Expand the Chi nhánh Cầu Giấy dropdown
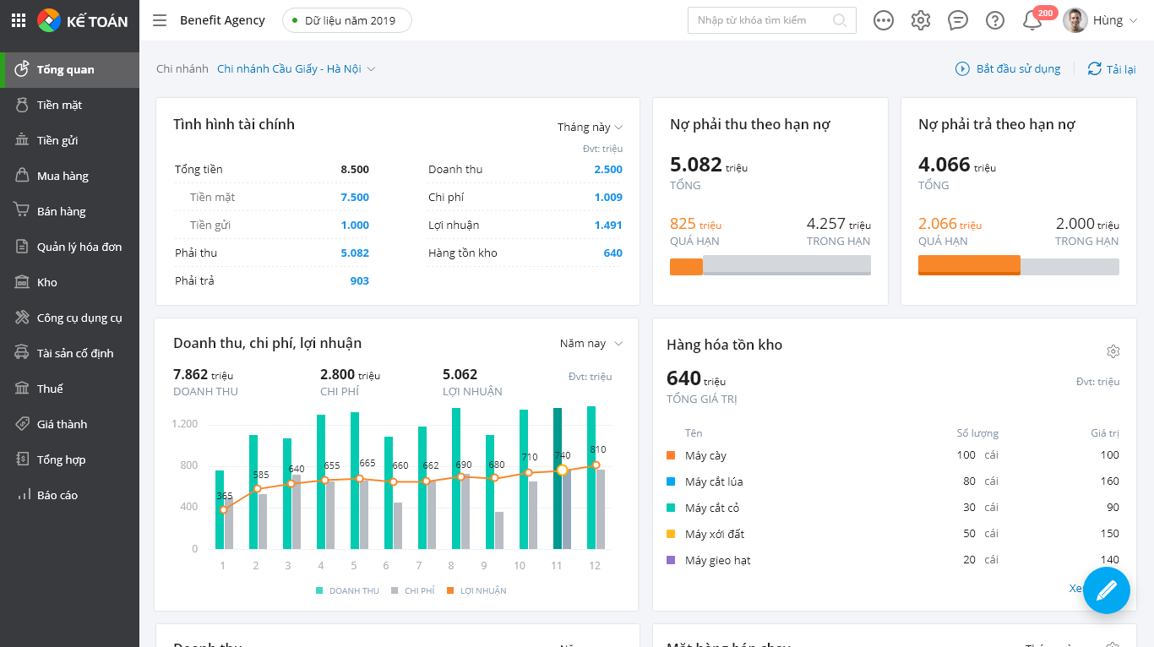 click(x=296, y=69)
